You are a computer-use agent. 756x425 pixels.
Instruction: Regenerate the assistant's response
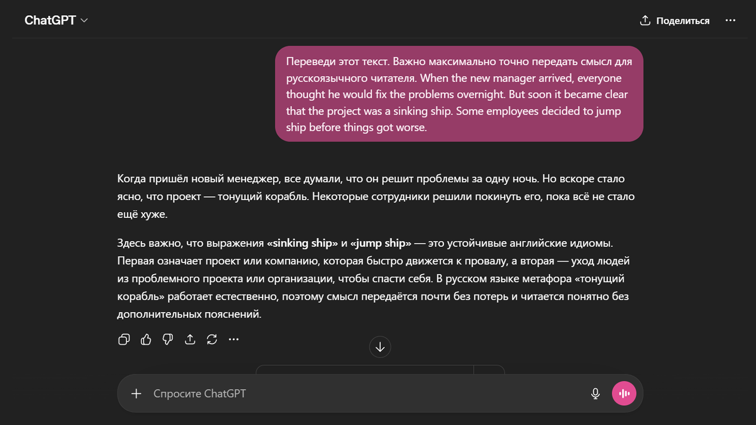coord(212,340)
